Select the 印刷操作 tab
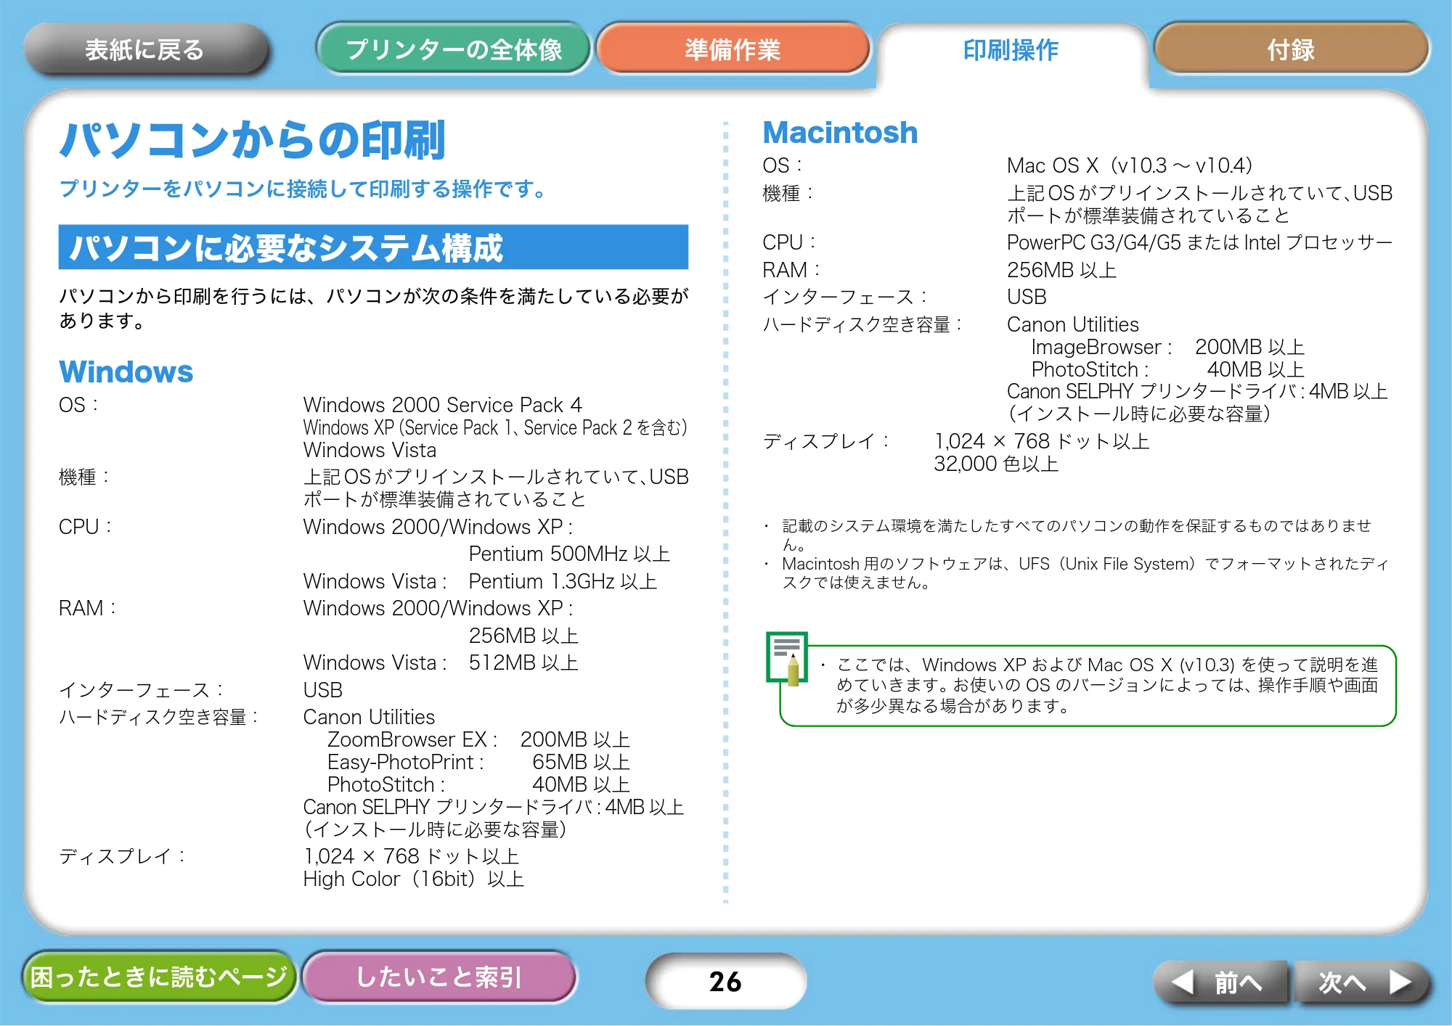This screenshot has width=1452, height=1026. coord(1011,50)
